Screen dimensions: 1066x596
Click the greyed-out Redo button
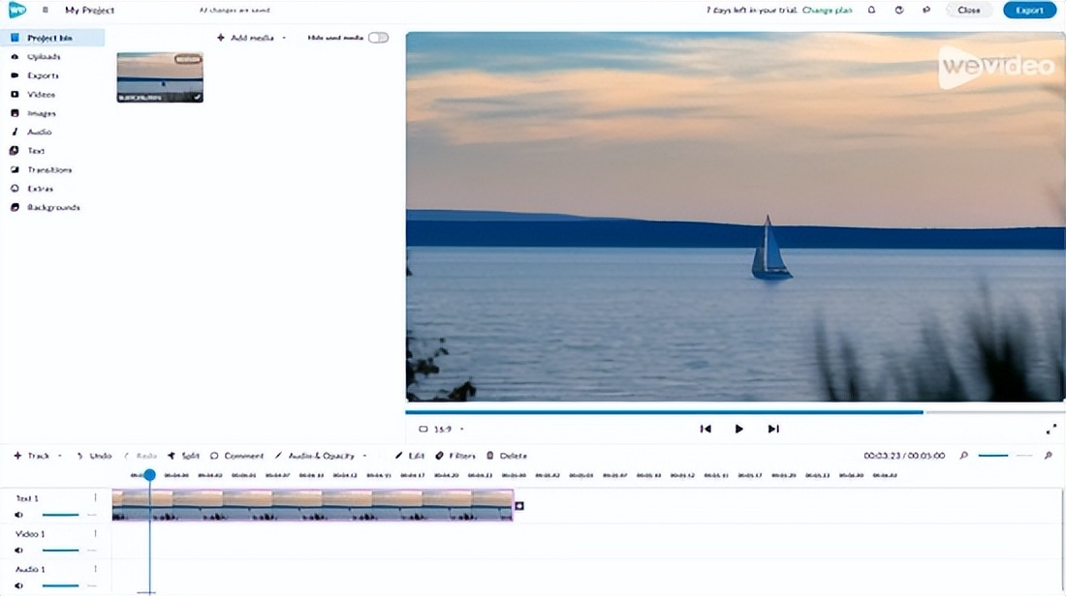click(141, 456)
